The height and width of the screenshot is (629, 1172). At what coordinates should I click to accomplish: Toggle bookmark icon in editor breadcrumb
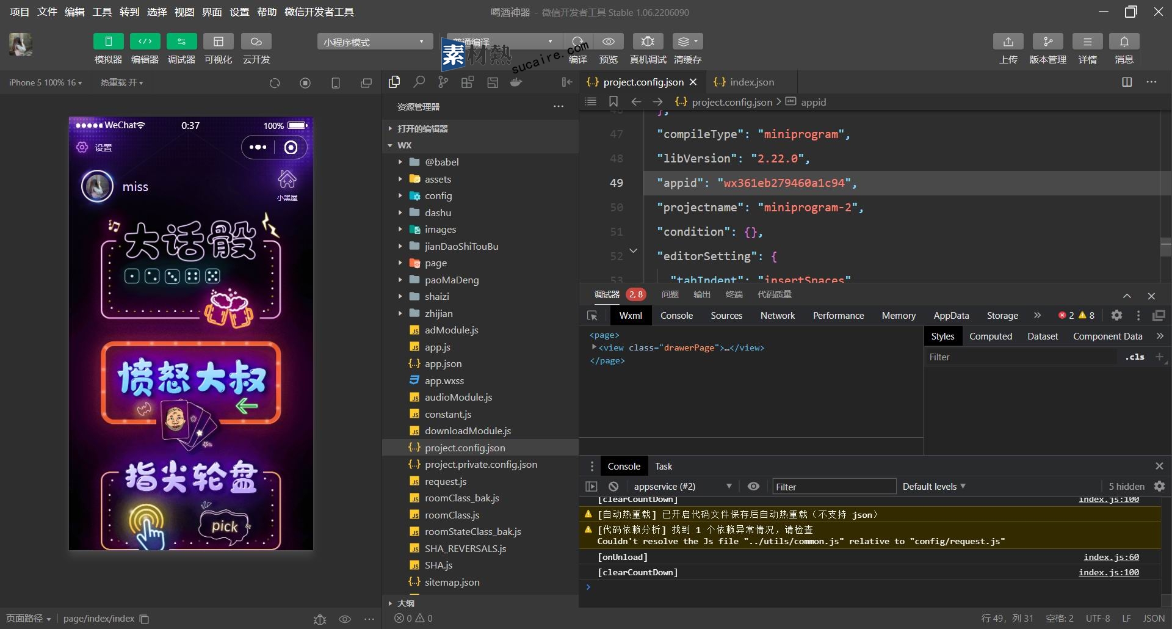point(613,102)
